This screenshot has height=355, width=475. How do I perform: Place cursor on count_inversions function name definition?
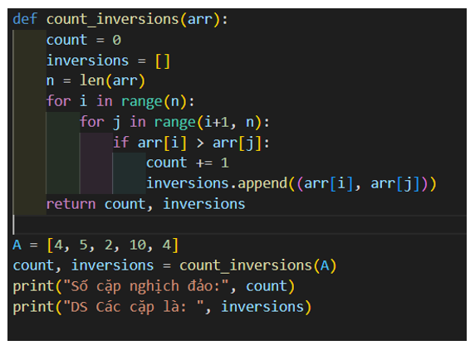pyautogui.click(x=113, y=20)
